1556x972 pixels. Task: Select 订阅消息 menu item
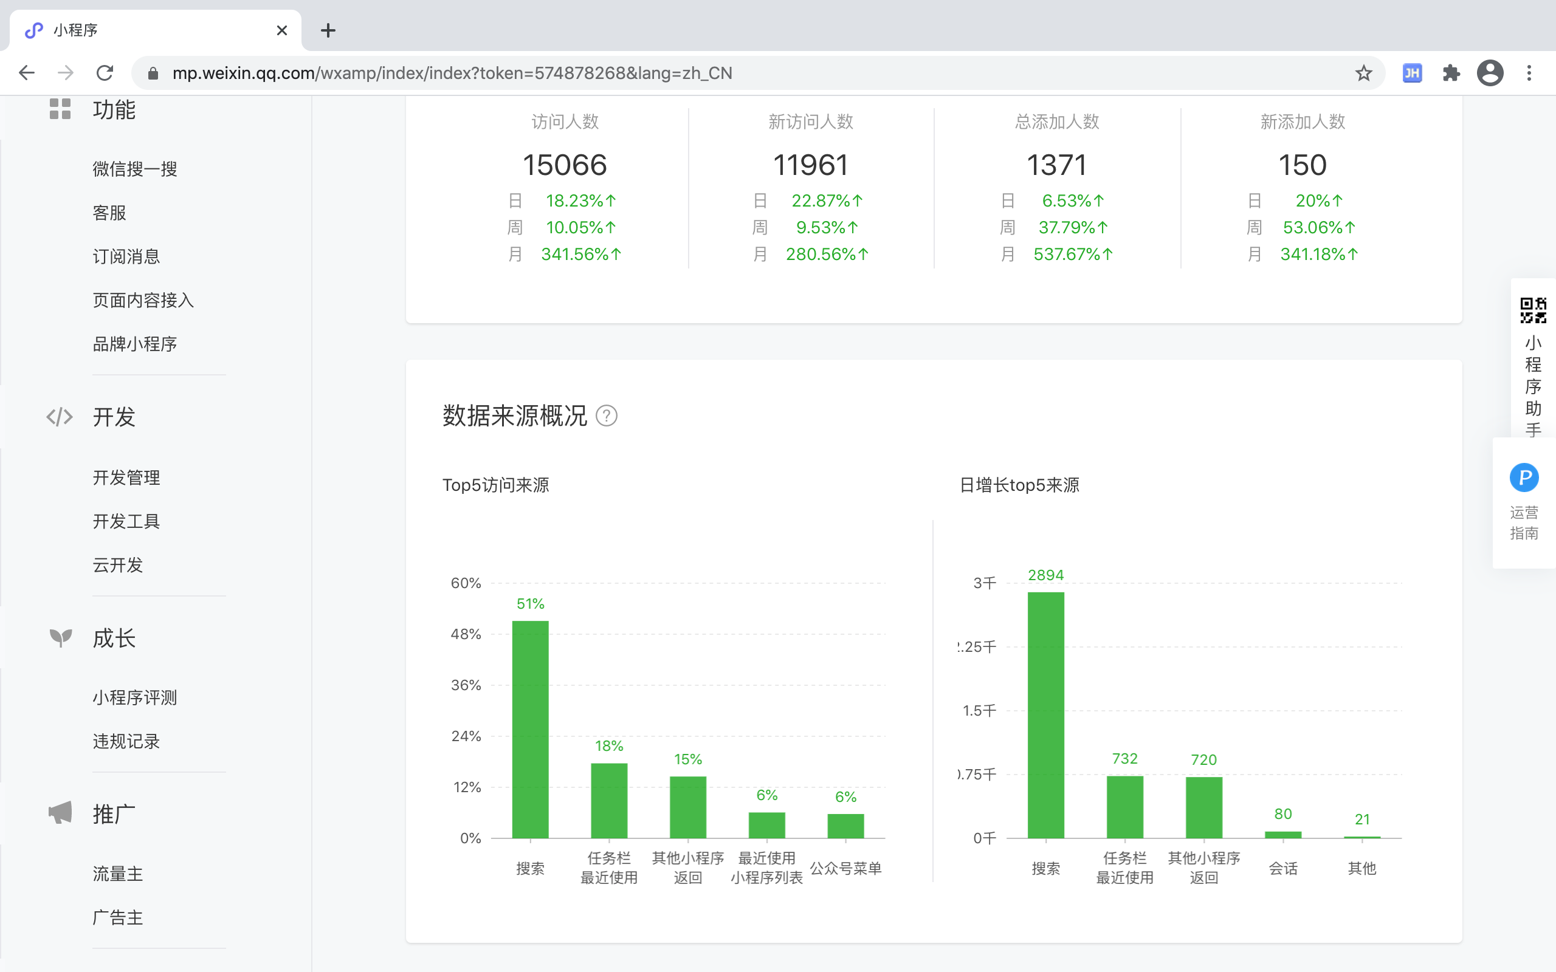(126, 256)
